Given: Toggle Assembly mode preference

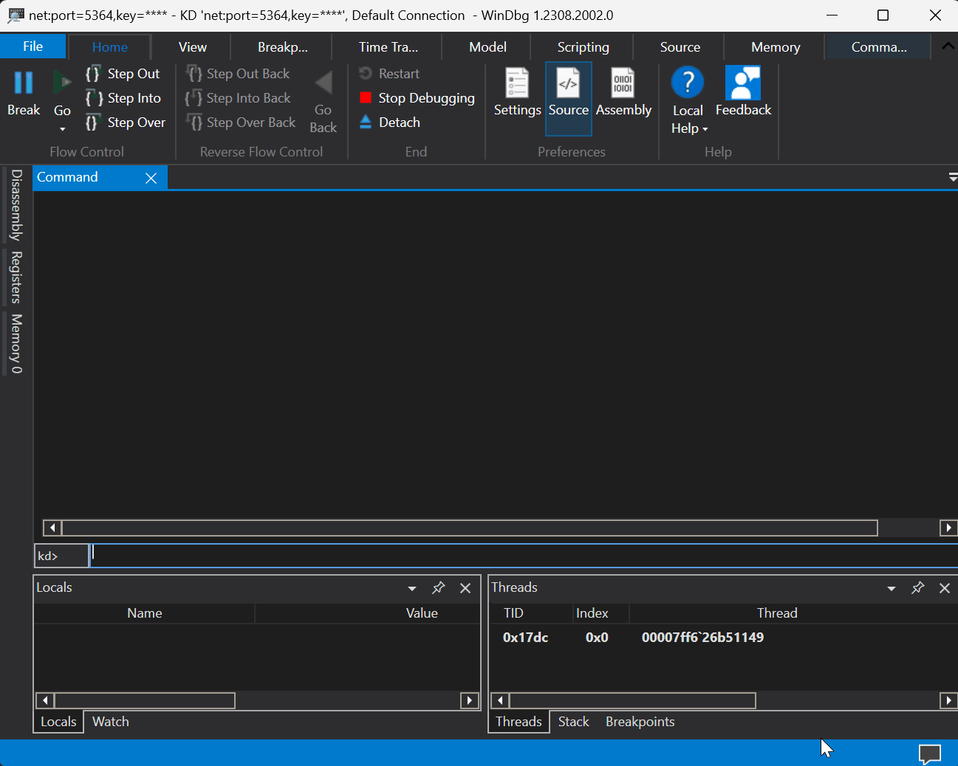Looking at the screenshot, I should (623, 93).
